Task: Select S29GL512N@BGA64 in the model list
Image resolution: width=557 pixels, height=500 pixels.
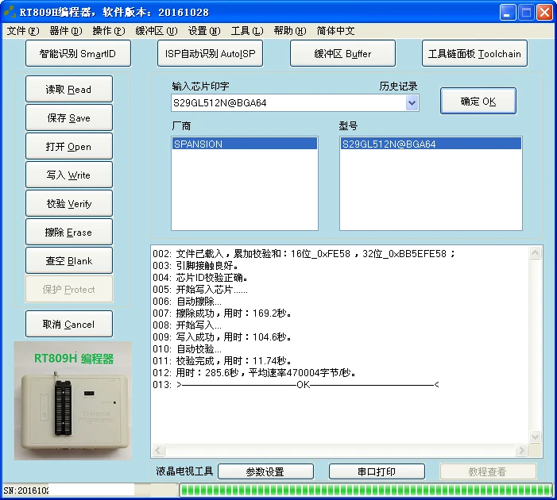Action: pyautogui.click(x=431, y=144)
